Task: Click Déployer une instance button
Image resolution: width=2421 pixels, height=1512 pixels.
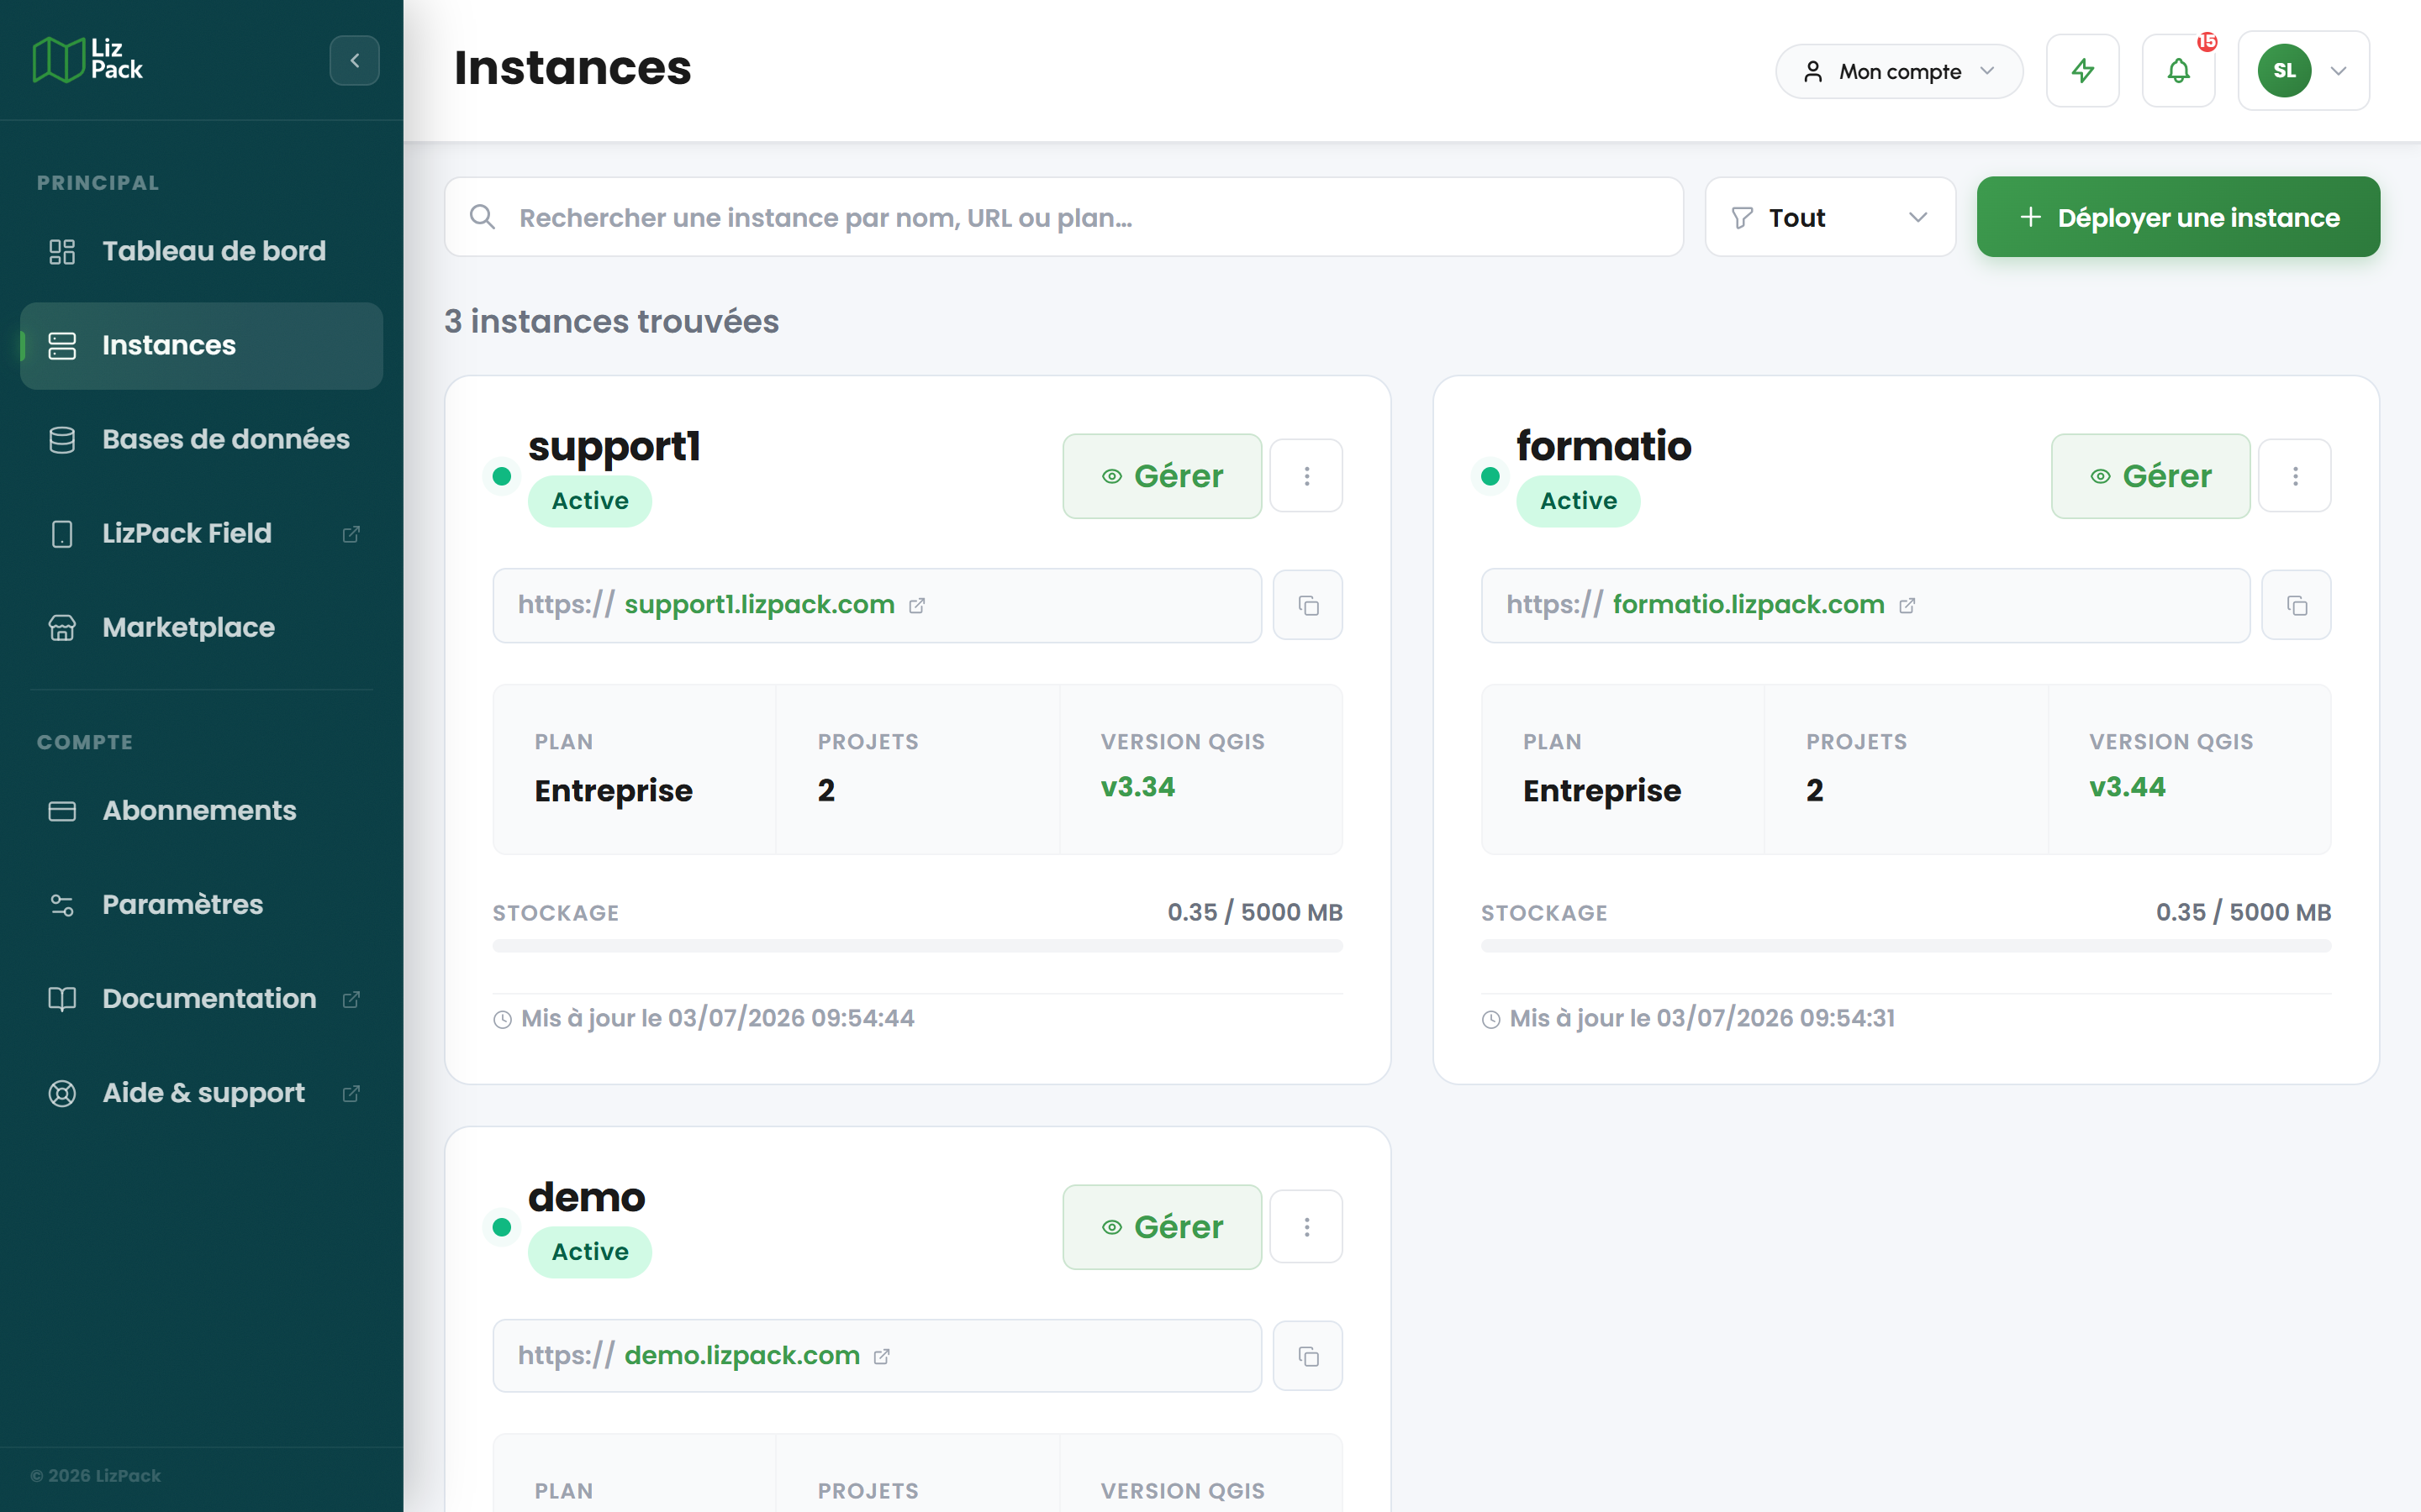Action: click(x=2178, y=217)
